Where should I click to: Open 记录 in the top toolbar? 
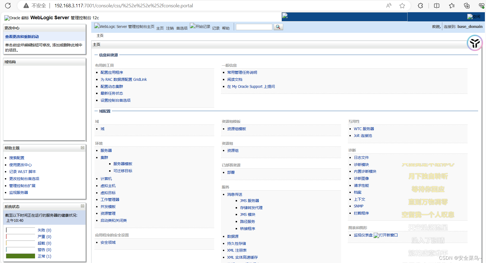point(216,28)
